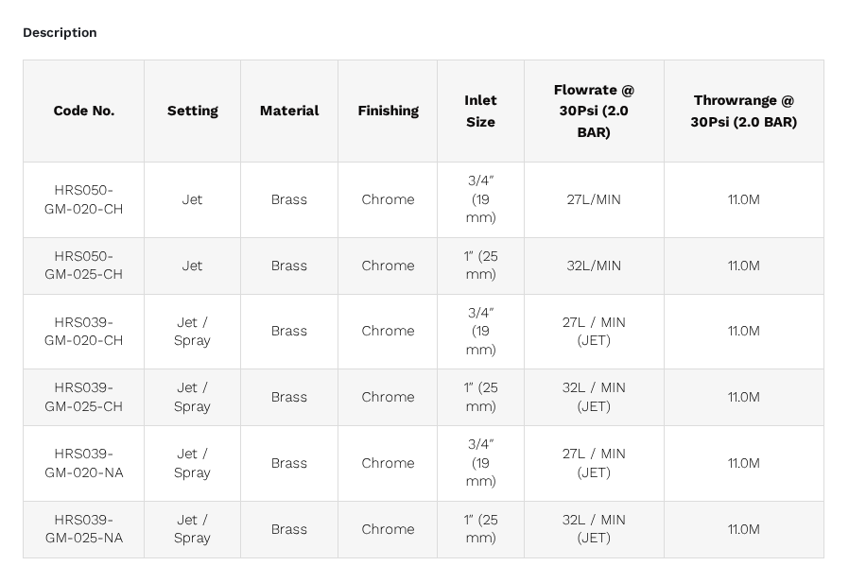The width and height of the screenshot is (849, 583).
Task: Click Jet setting for HRS050-GM-020-CH
Action: coord(192,199)
